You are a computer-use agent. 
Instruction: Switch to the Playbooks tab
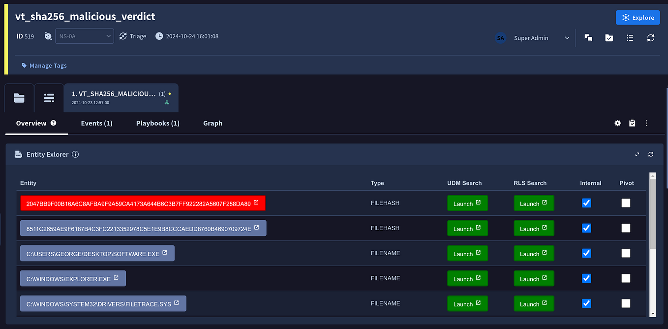(x=157, y=123)
